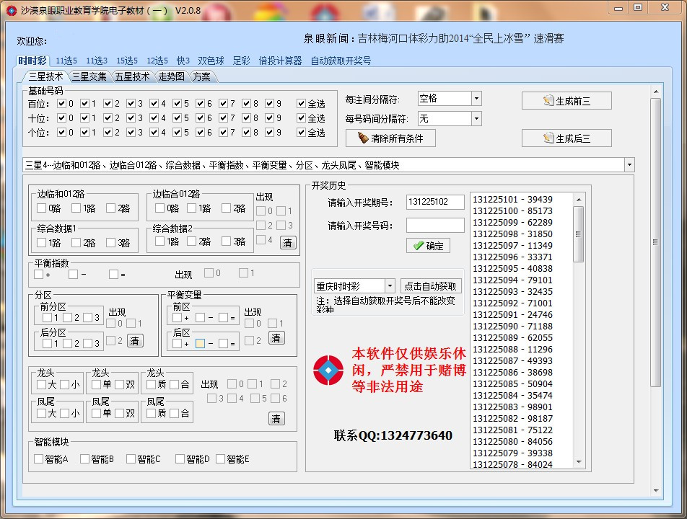The width and height of the screenshot is (687, 519).
Task: Open the 每号码间分隔符 dropdown
Action: (x=476, y=118)
